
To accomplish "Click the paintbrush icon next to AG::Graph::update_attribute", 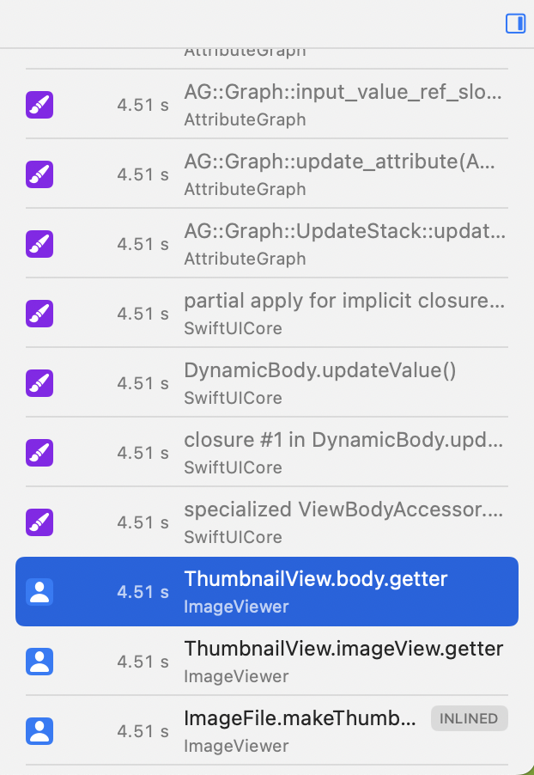I will (x=39, y=174).
